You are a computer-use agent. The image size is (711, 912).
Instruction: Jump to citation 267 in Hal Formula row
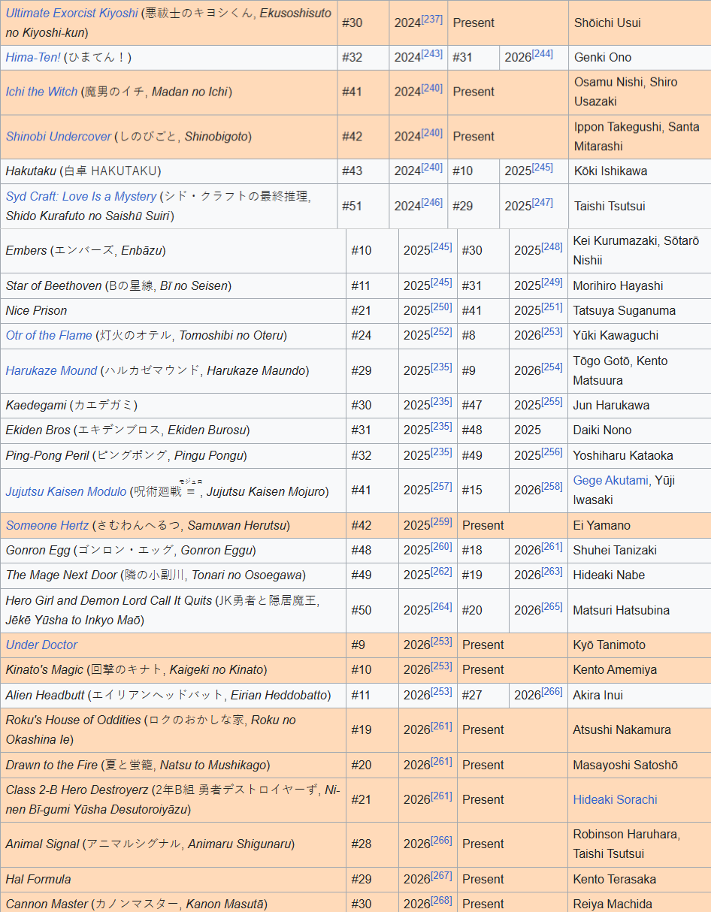tap(441, 875)
